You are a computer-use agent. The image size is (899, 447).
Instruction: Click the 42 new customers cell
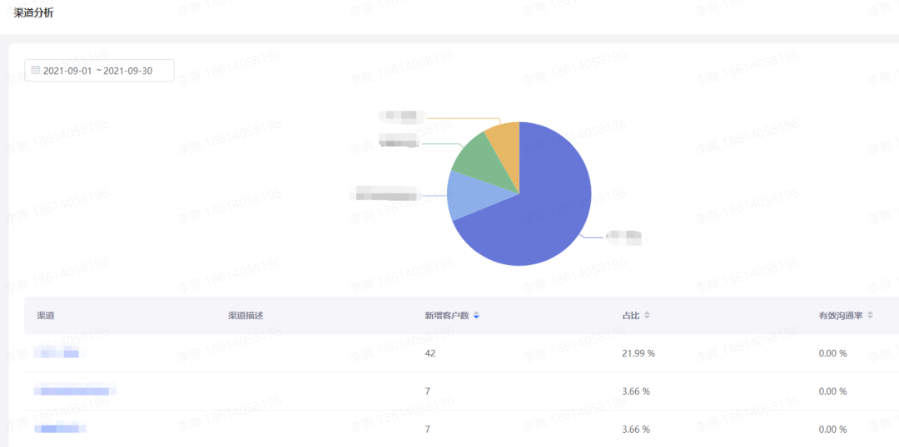click(430, 353)
